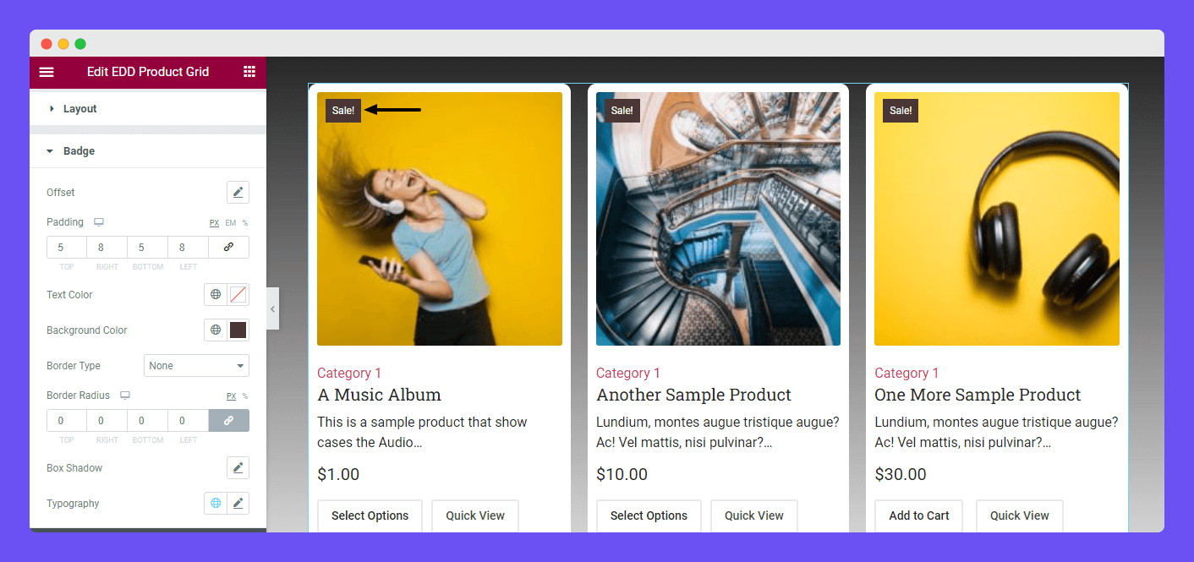Open Quick View for Another Sample Product

click(754, 516)
